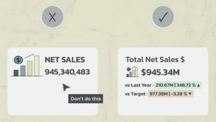Click the tallest yellow bar in left chart
The image size is (216, 122).
click(37, 66)
